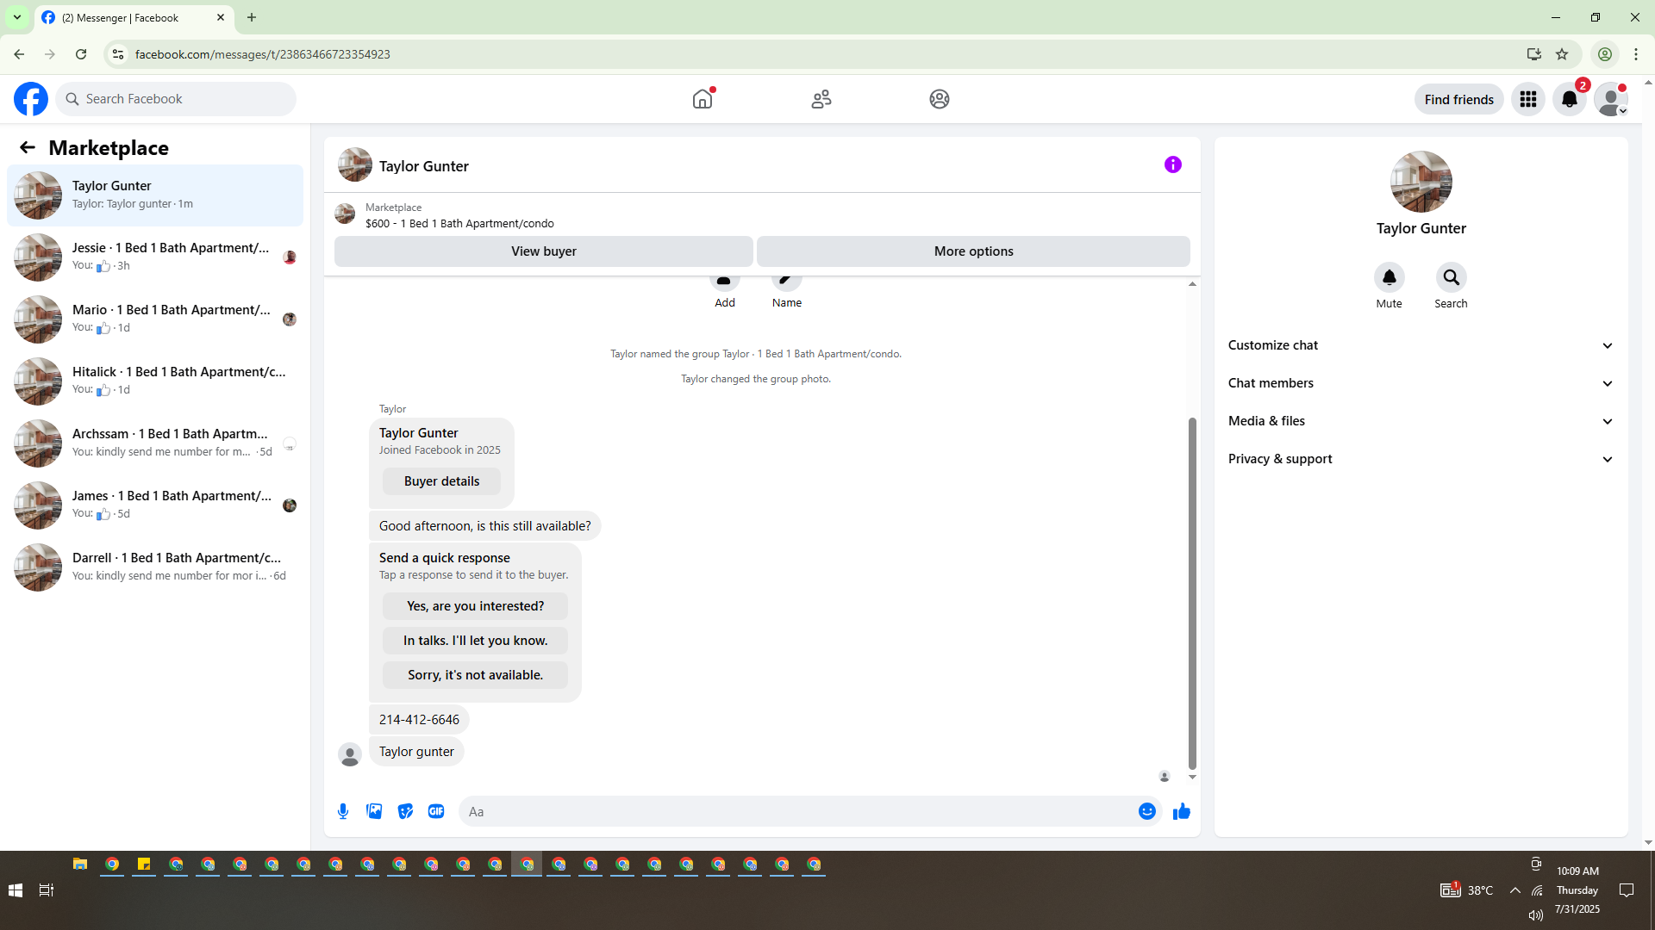Open conversation information purple icon
Screen dimensions: 1655x930
tap(1172, 164)
